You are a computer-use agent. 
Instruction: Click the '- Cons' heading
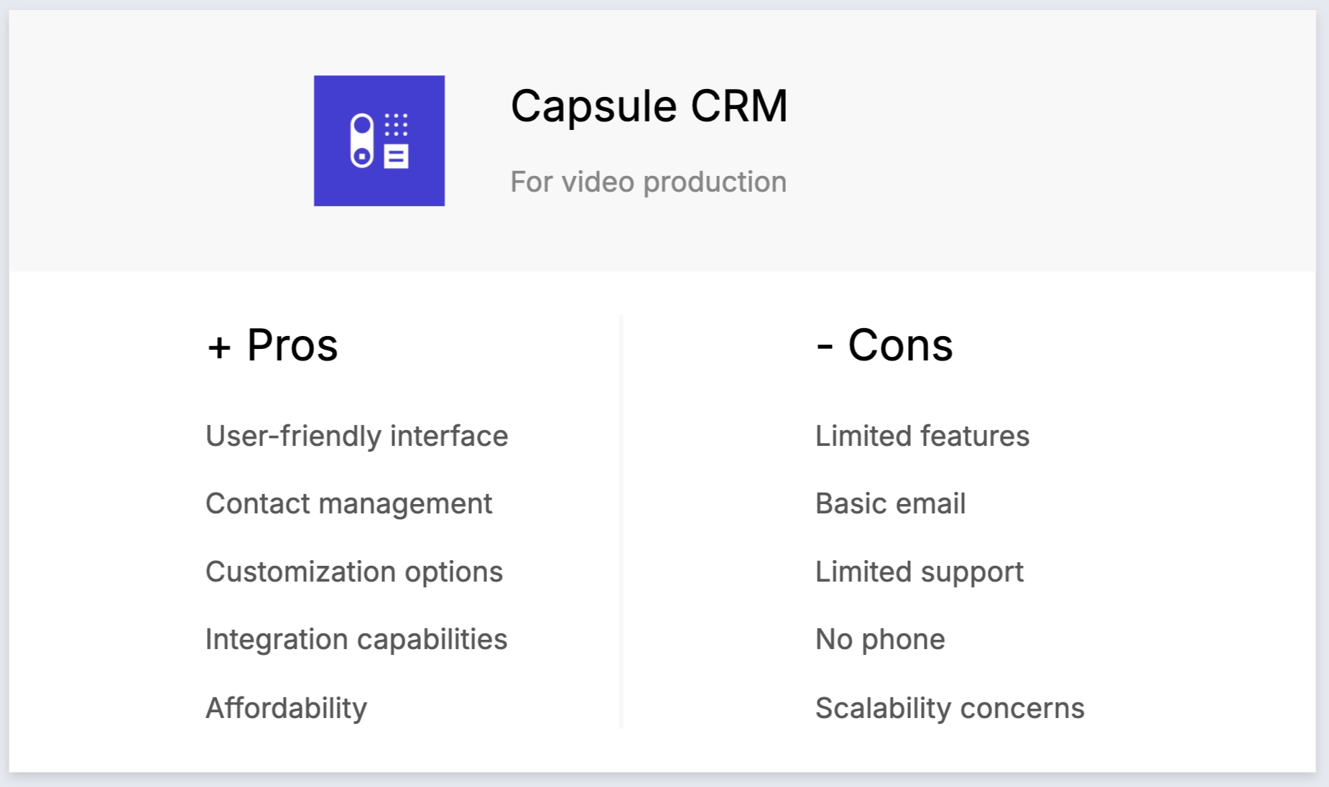tap(884, 345)
